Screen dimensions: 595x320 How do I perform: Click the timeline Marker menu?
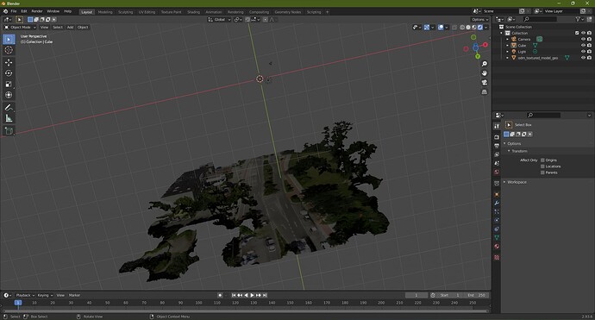74,295
